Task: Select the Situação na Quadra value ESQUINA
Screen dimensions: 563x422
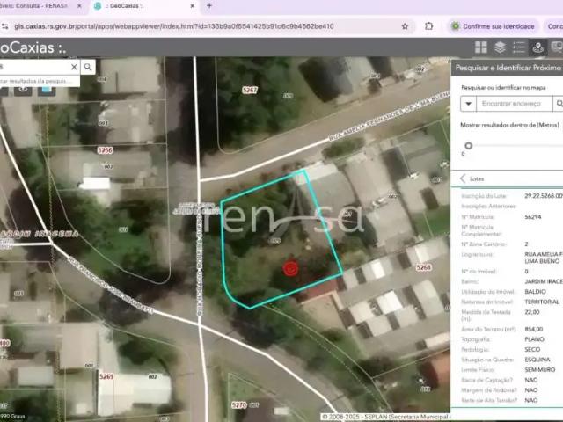Action: point(537,360)
